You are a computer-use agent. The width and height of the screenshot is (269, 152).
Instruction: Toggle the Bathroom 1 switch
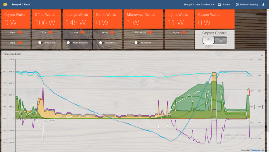tap(137, 43)
